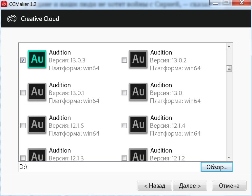The height and width of the screenshot is (196, 252).
Task: Click the text Версия: 13.0.2
Action: tap(168, 60)
